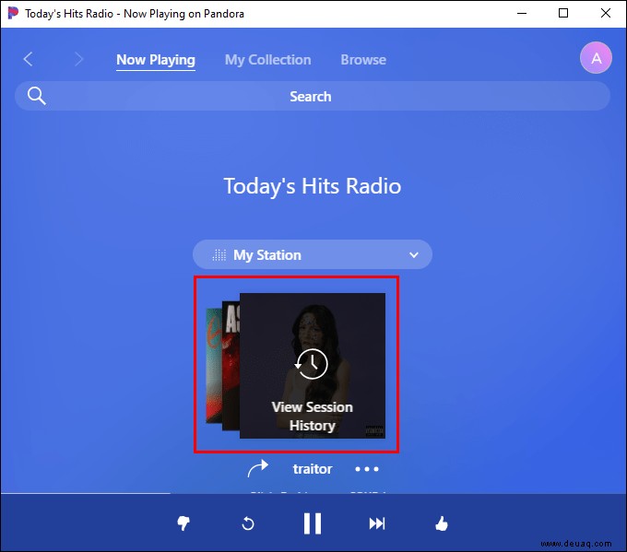Viewport: 627px width, 552px height.
Task: Click the track progress bar
Action: click(313, 494)
